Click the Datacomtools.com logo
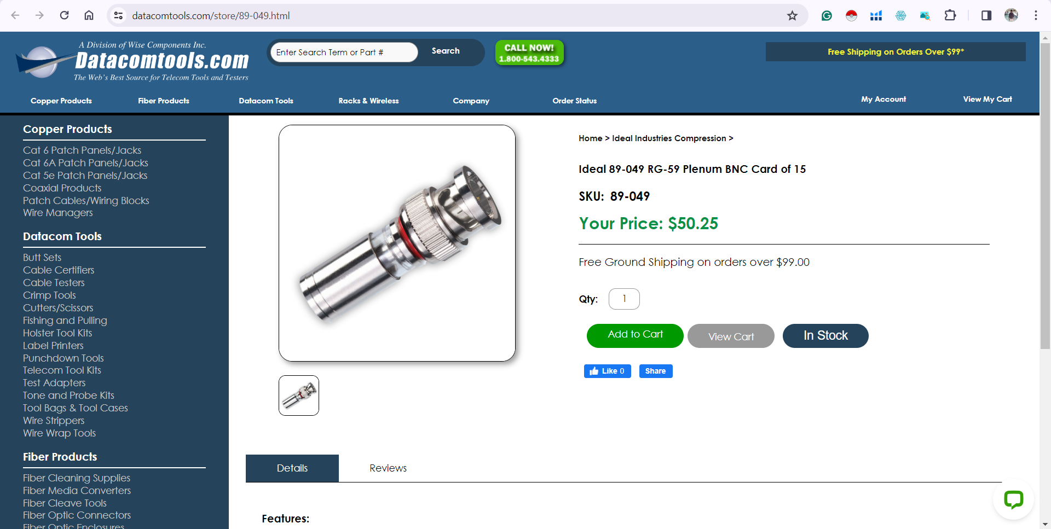Viewport: 1051px width, 529px height. click(x=132, y=61)
